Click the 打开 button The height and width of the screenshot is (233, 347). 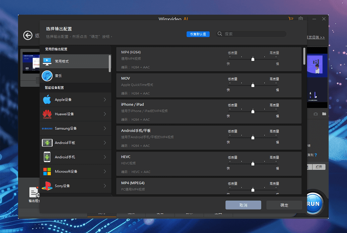tap(319, 167)
